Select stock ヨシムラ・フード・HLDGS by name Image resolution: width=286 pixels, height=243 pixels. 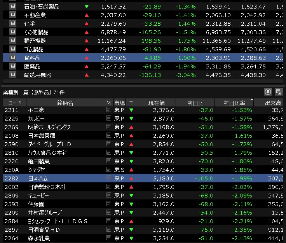pyautogui.click(x=58, y=221)
